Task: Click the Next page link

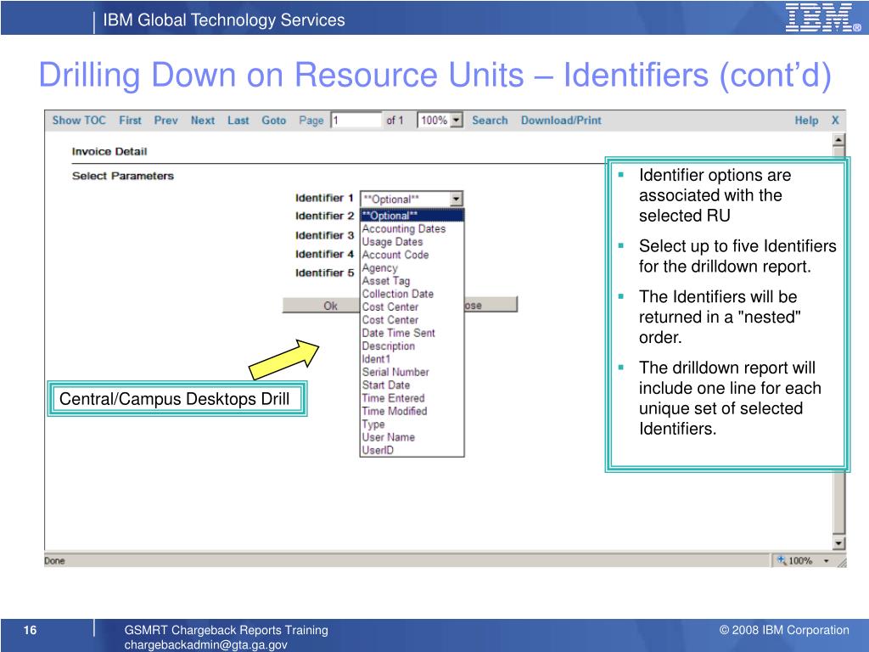Action: (x=202, y=121)
